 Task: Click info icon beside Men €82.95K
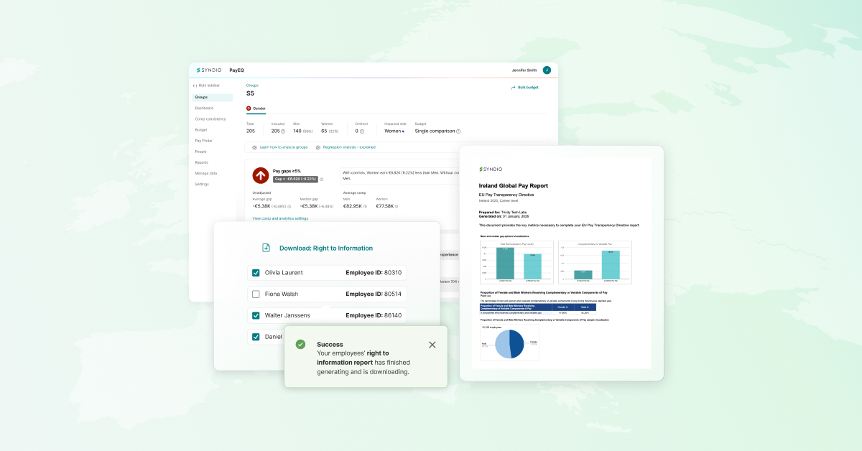coord(365,207)
